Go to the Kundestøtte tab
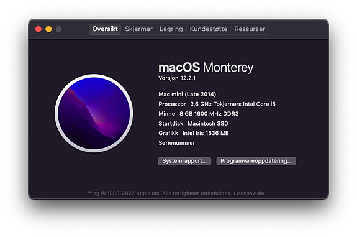Viewport: 357px width, 237px height. (209, 29)
